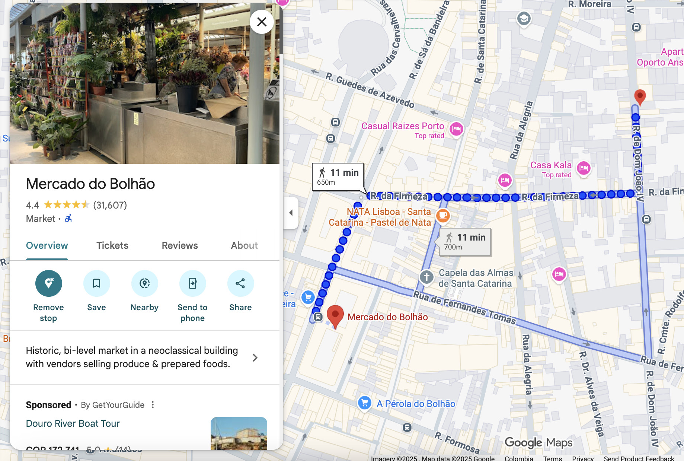
Task: Save Mercado do Bolhão with bookmark icon
Action: [x=97, y=283]
